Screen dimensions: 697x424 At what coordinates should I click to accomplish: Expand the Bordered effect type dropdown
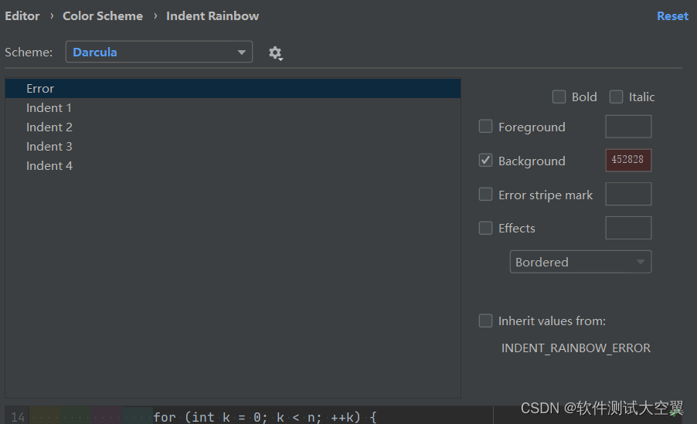pos(580,262)
